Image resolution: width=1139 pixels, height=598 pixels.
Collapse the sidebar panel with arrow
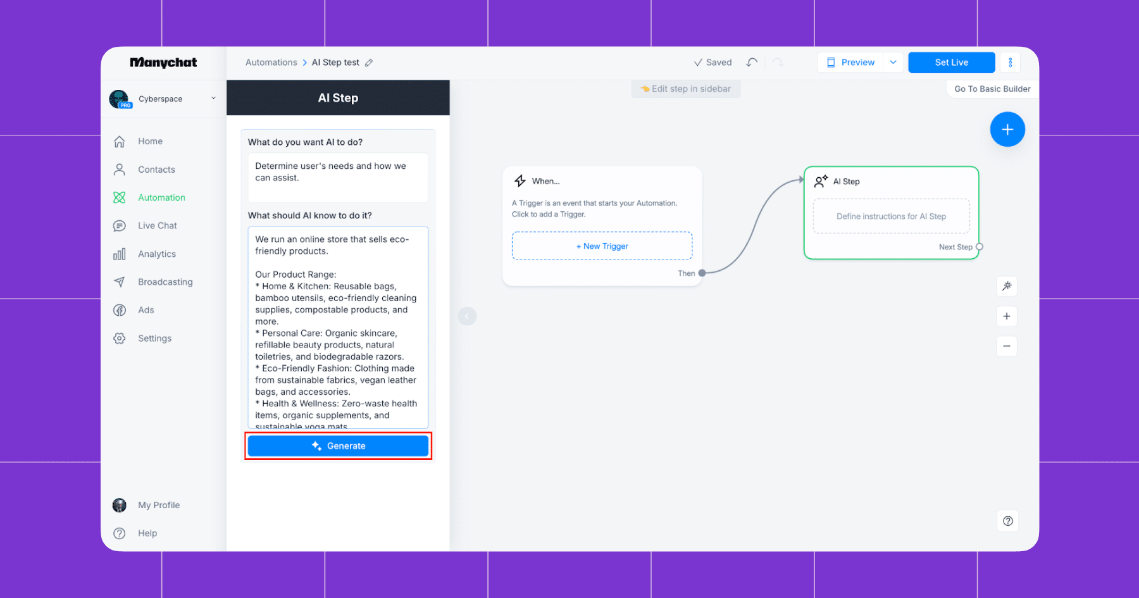(x=467, y=316)
